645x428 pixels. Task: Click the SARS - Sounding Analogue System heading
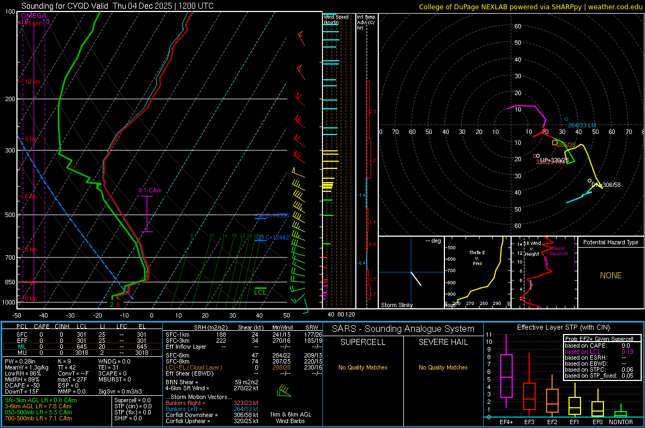[403, 329]
